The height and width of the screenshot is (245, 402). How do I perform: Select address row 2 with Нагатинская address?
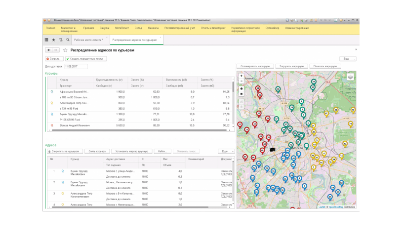pos(140,185)
